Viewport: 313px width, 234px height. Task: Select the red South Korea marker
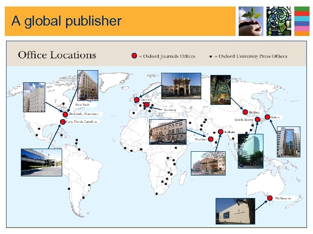(x=257, y=120)
